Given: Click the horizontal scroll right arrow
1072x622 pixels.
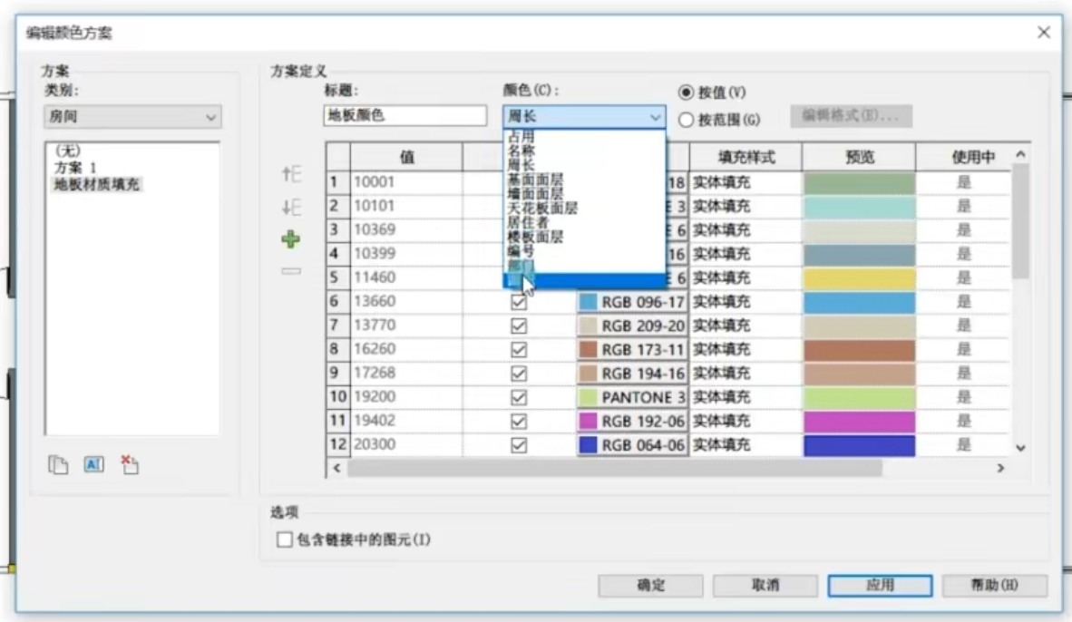Looking at the screenshot, I should 1000,468.
